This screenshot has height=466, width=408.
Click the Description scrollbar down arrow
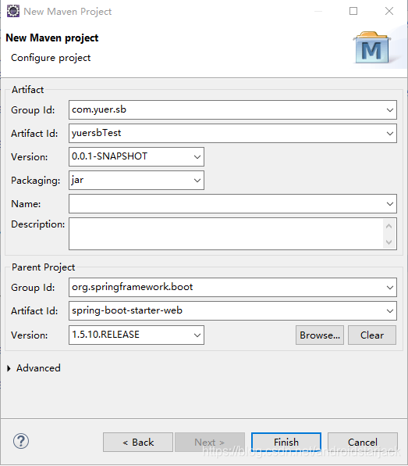point(389,242)
